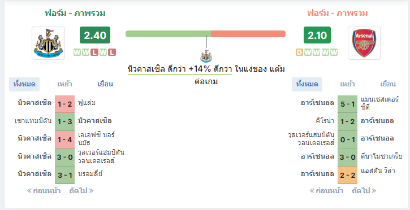Select Arsenal's ทั้งหมด tab

307,84
